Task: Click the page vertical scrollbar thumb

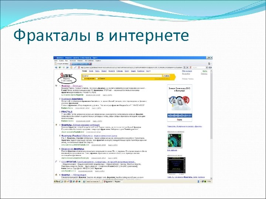Action: click(x=211, y=105)
